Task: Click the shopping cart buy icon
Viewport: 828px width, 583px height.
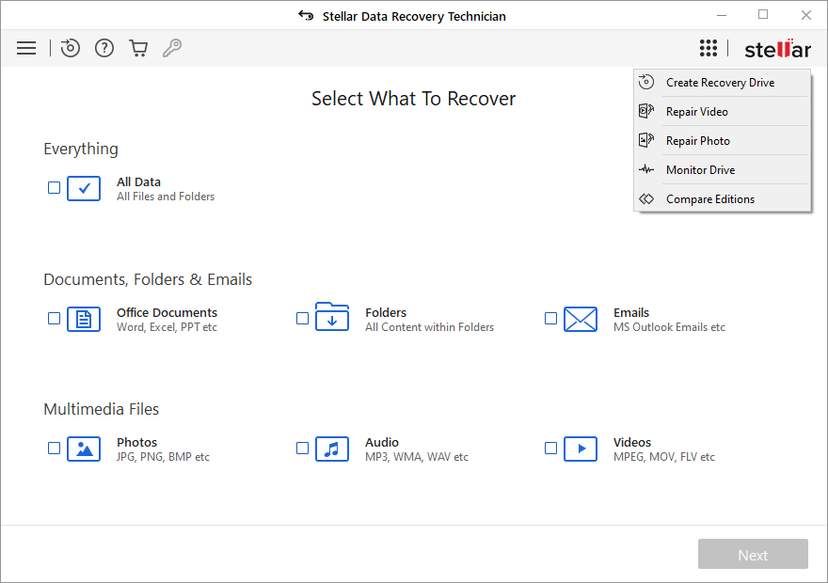Action: (x=138, y=48)
